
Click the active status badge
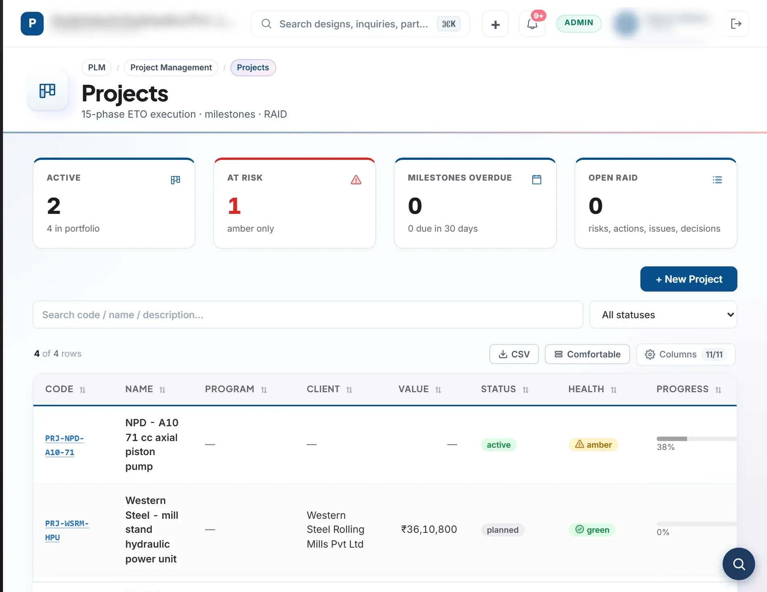coord(499,445)
